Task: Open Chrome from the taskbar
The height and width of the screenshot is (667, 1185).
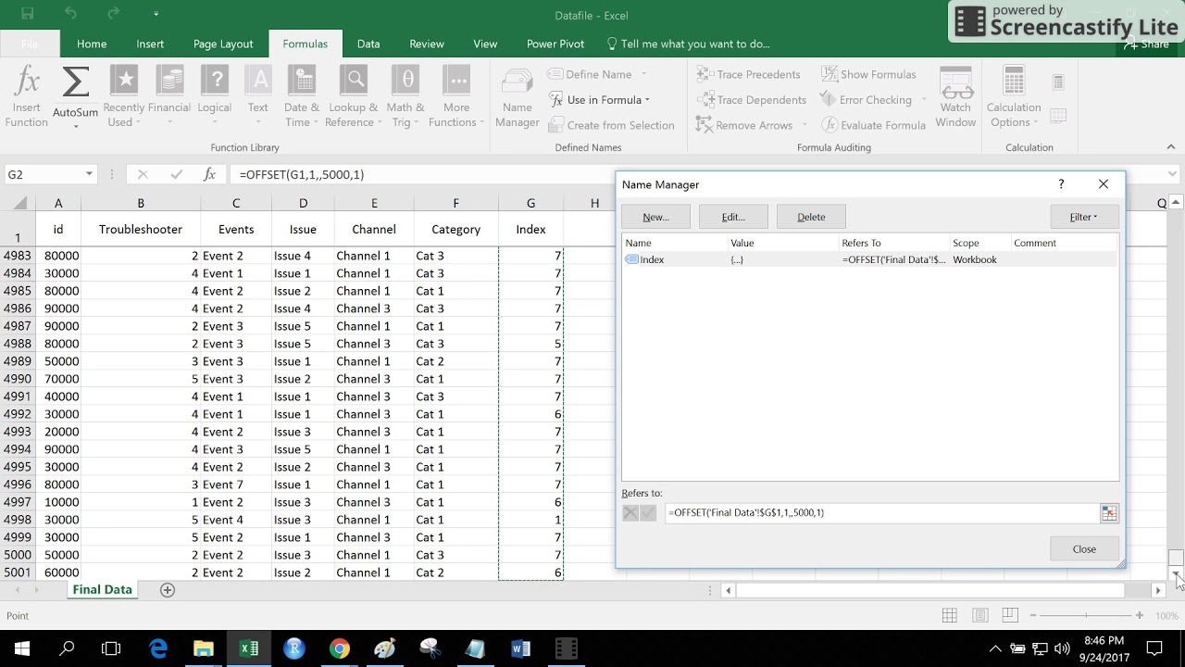Action: [340, 648]
